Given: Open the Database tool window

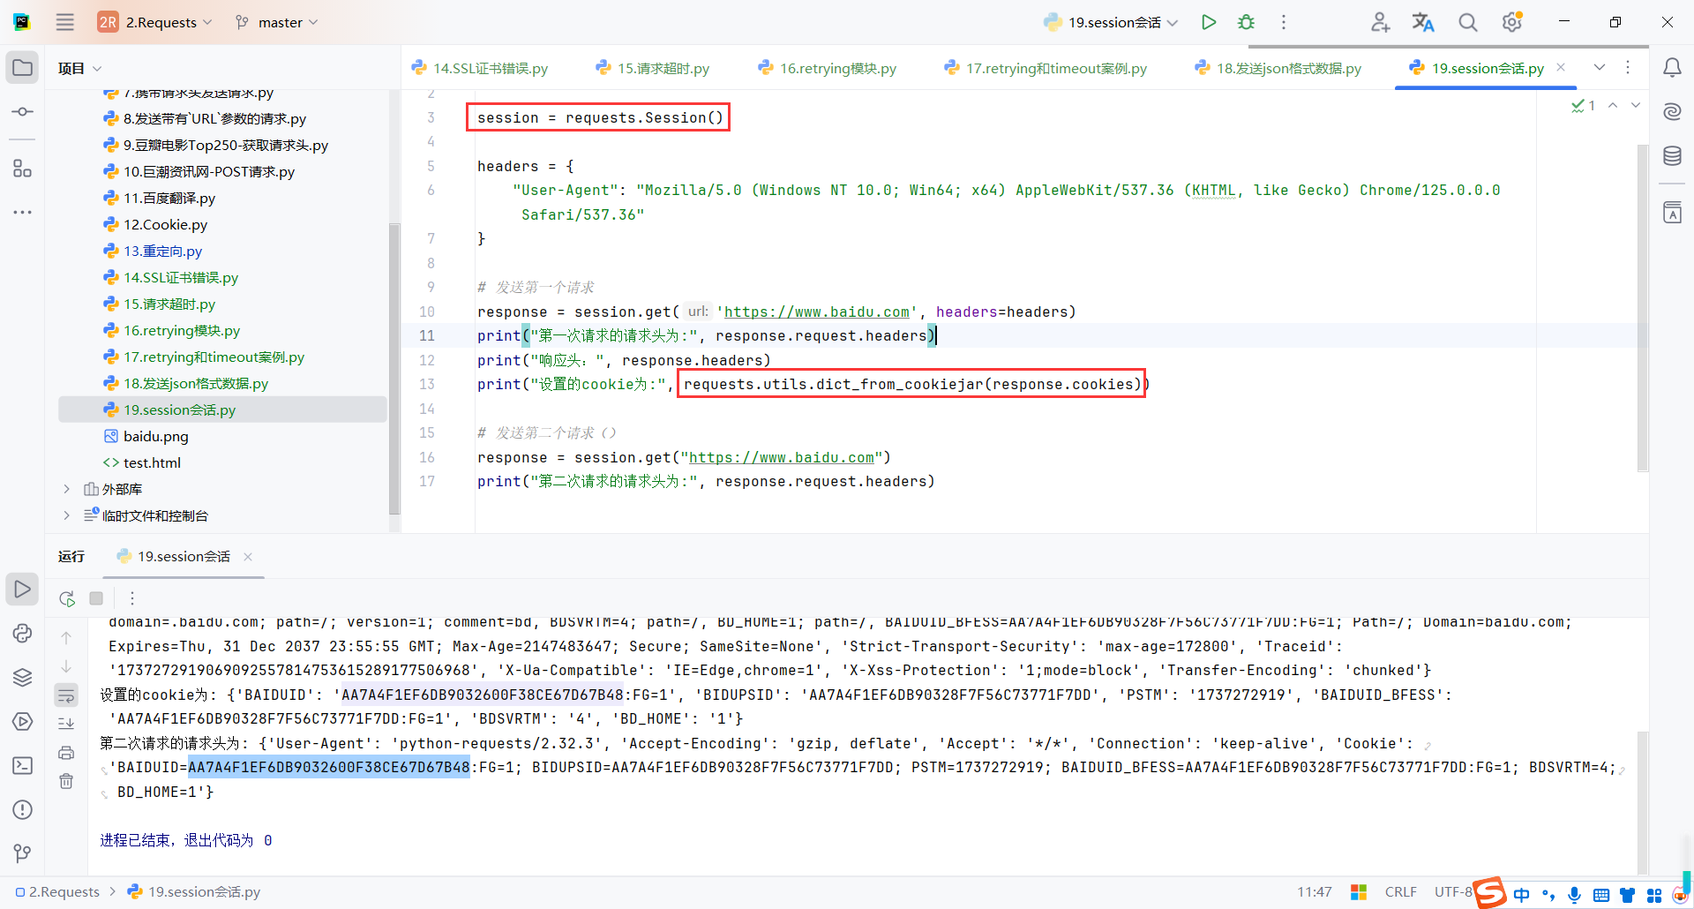Looking at the screenshot, I should pyautogui.click(x=1672, y=156).
